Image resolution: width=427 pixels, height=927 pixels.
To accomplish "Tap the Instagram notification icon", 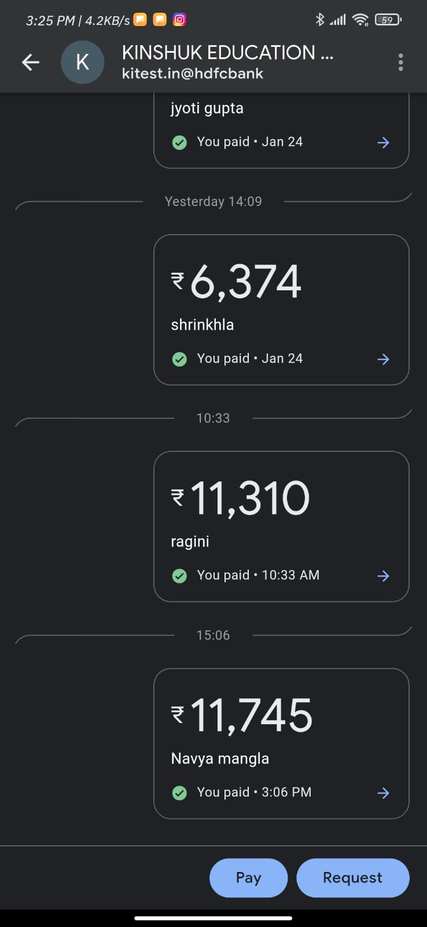I will 180,20.
